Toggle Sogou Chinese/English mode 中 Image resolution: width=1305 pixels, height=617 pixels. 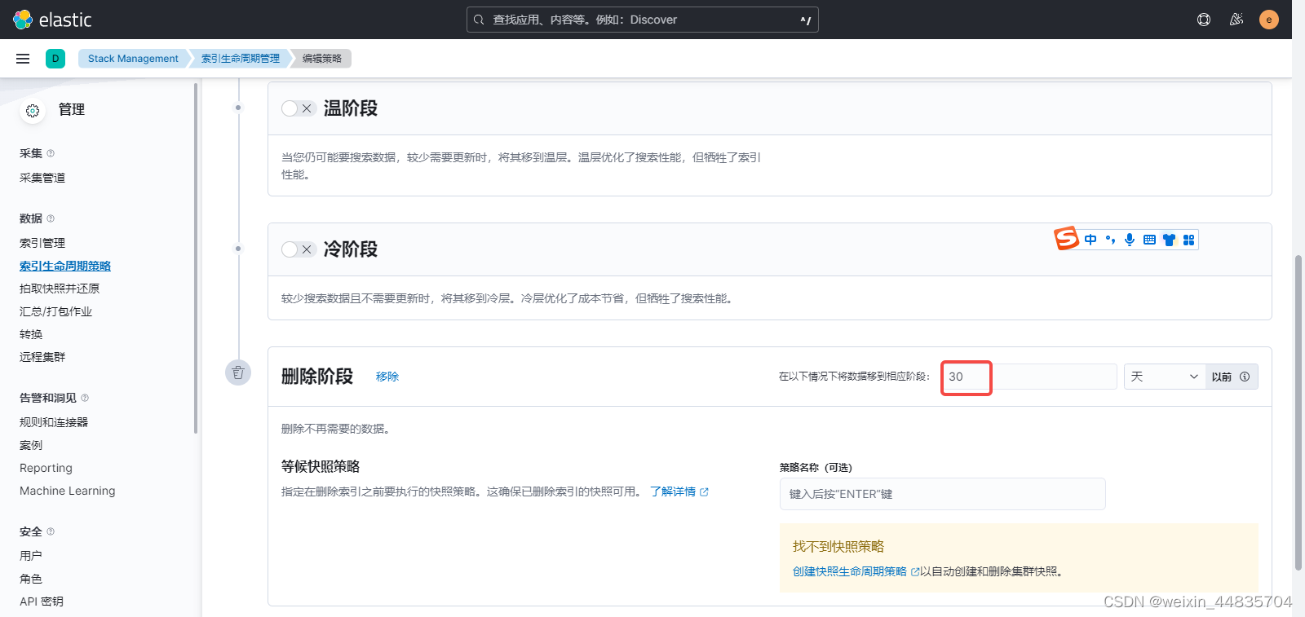tap(1090, 240)
